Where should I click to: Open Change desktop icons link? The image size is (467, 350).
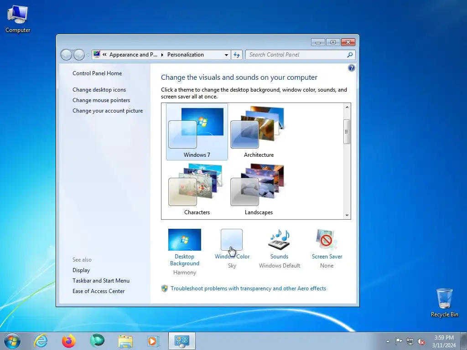pos(99,90)
